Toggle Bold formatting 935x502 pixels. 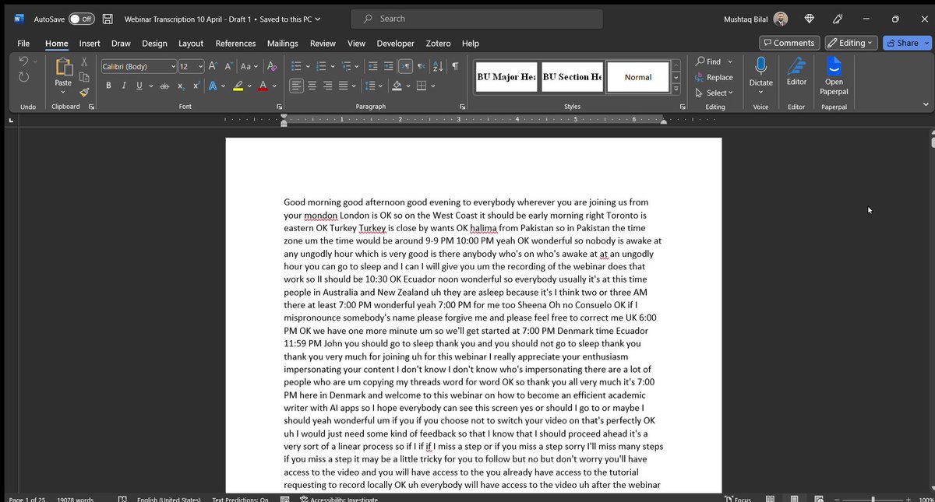click(x=109, y=86)
